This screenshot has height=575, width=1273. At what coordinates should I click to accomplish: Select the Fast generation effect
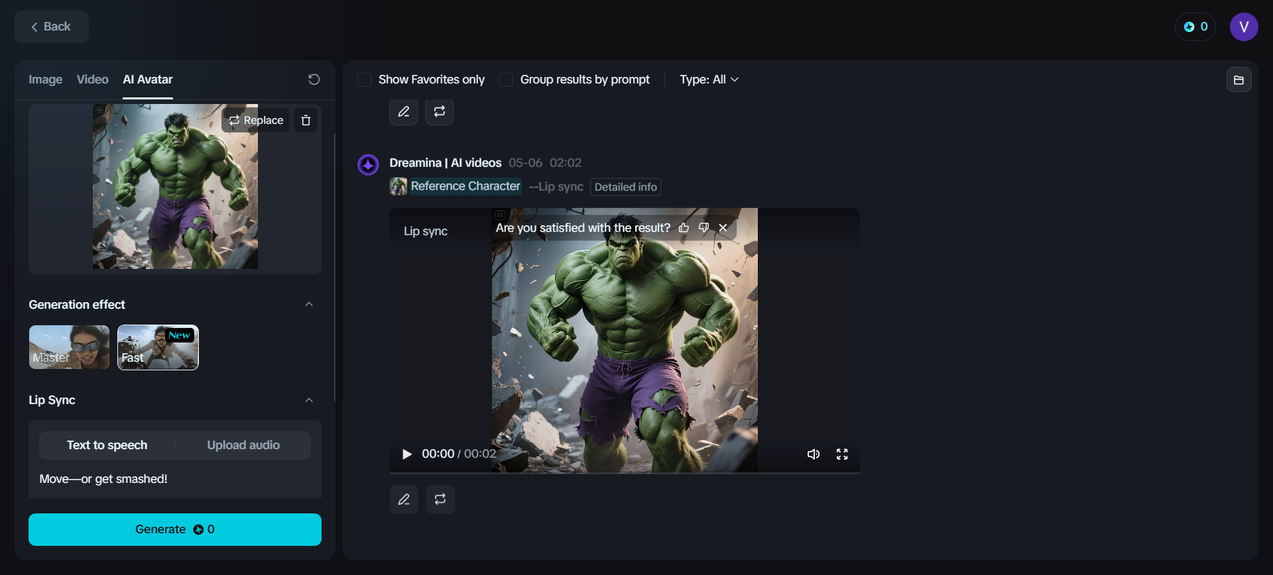[158, 347]
